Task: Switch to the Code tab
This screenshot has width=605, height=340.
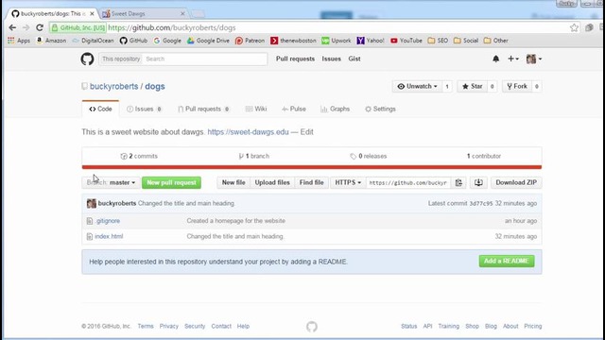Action: coord(100,110)
